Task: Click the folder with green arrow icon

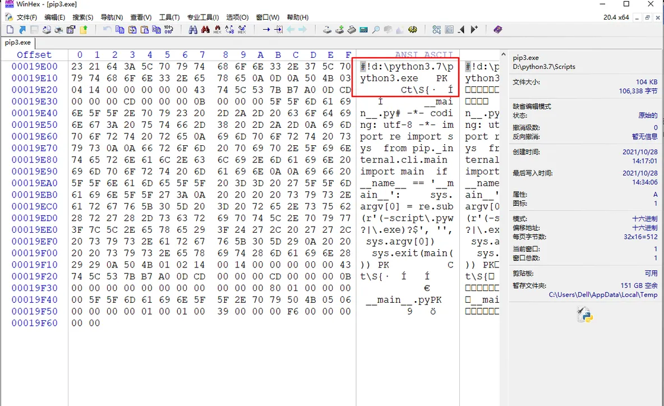Action: 84,30
